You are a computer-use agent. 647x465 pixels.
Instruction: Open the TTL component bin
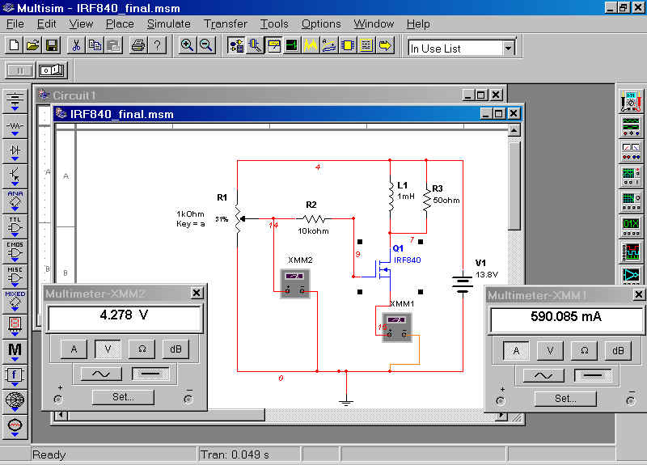tap(15, 226)
